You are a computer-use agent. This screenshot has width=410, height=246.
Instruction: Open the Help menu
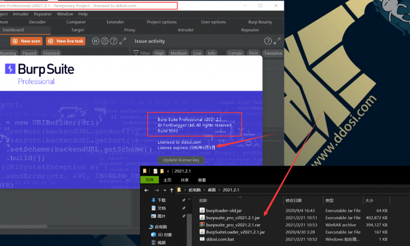click(x=83, y=14)
